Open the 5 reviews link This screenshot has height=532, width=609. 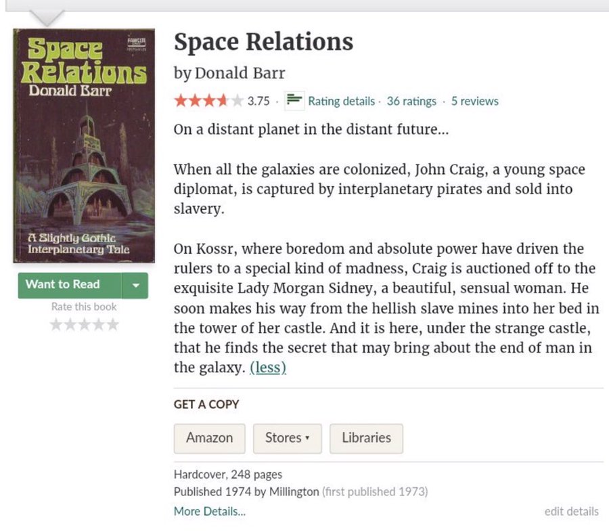point(474,101)
